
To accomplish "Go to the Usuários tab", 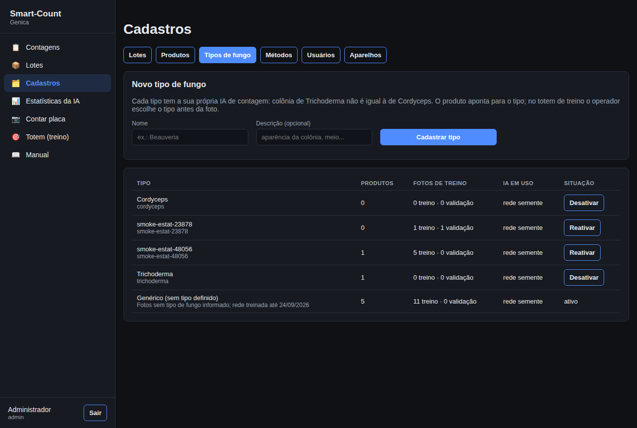I will [321, 55].
